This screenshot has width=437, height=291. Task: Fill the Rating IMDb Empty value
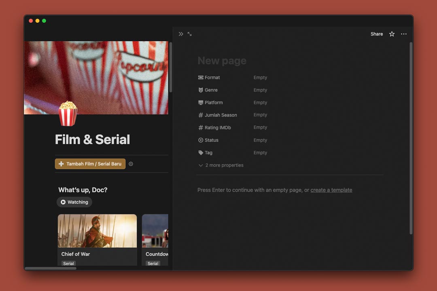tap(260, 127)
